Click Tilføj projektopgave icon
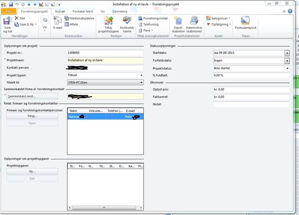This screenshot has height=215, width=299. point(108,21)
